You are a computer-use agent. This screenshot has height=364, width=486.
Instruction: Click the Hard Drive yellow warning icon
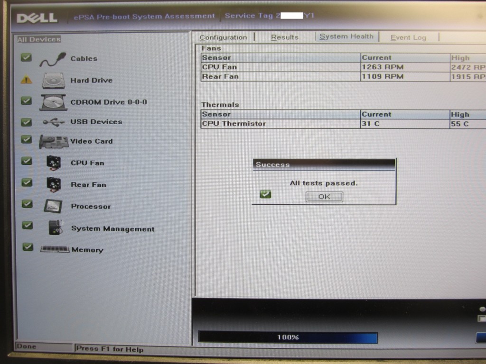coord(27,80)
